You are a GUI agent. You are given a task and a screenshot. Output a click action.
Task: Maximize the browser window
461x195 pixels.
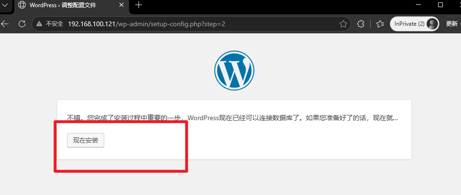tap(440, 5)
